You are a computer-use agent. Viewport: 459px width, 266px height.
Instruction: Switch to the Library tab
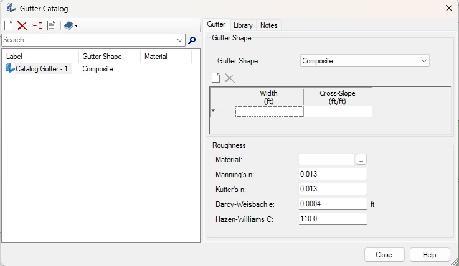coord(243,25)
